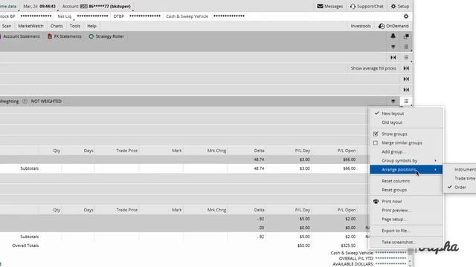Open Setup using the gear icon

pyautogui.click(x=393, y=6)
